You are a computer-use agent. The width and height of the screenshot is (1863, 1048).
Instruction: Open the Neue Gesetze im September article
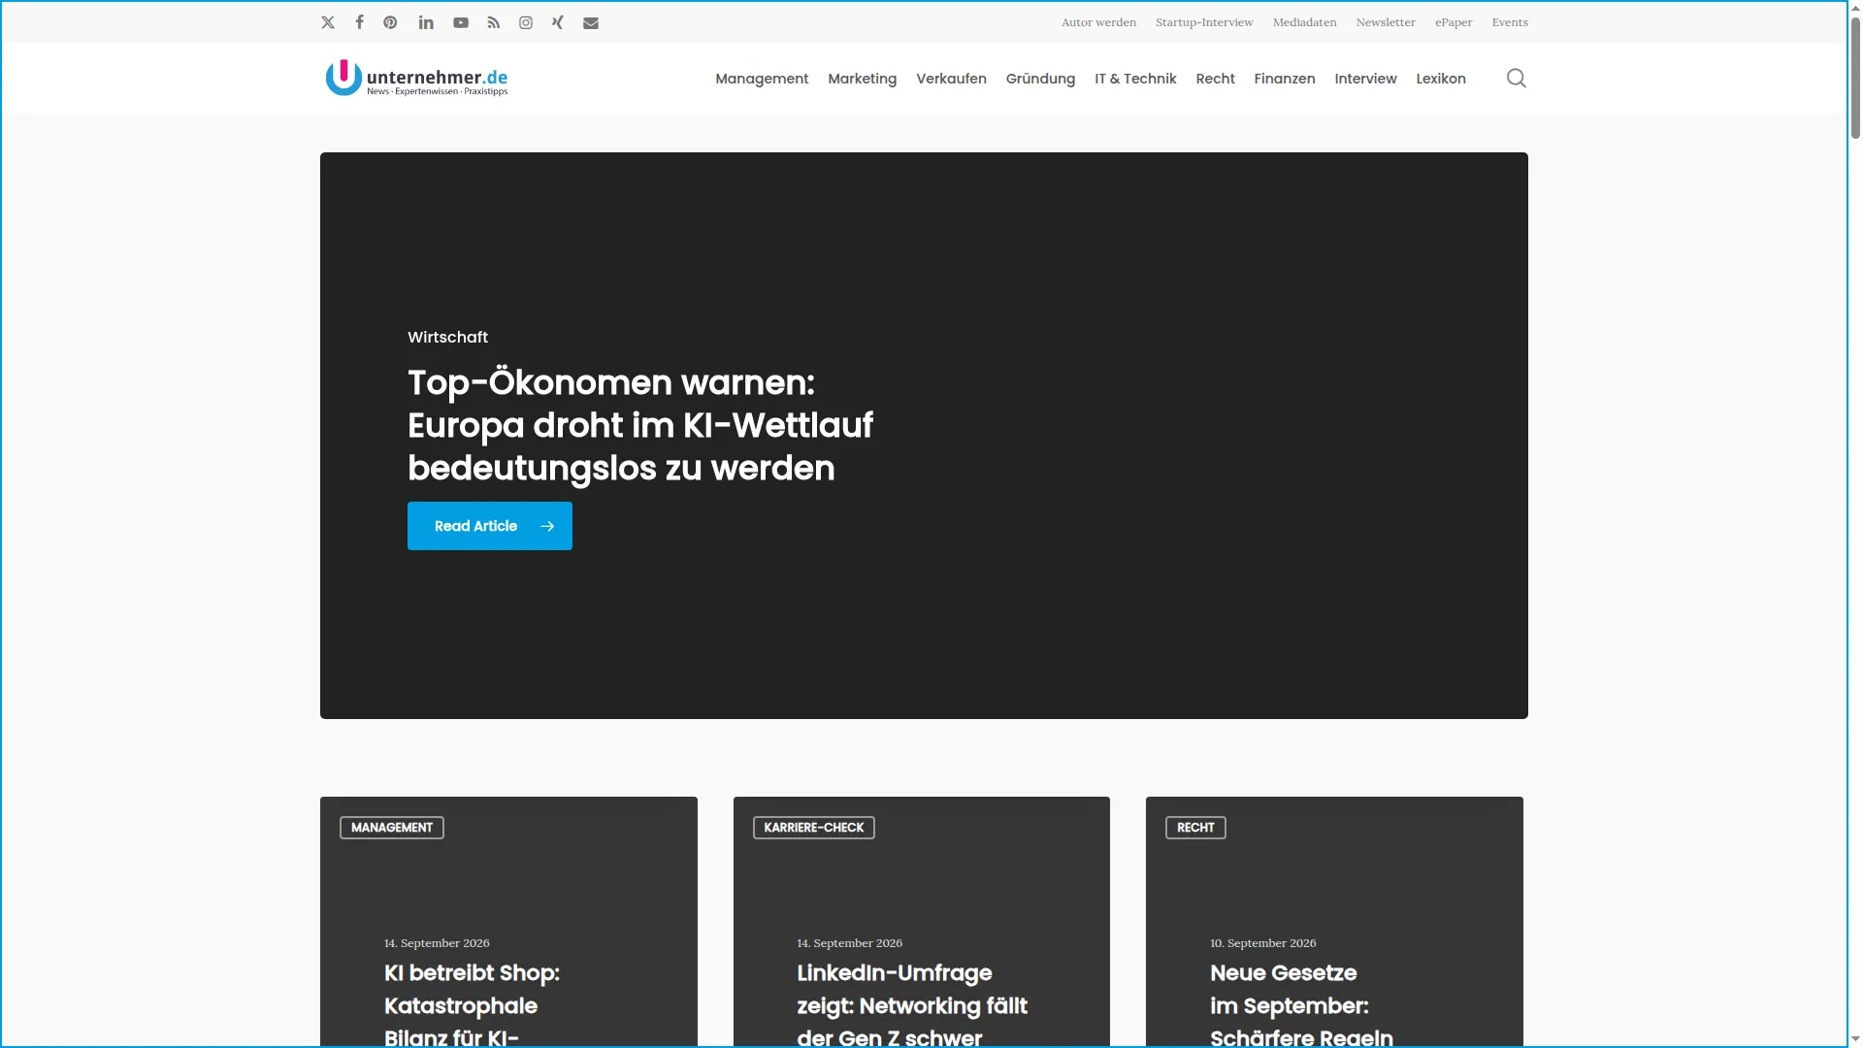pos(1301,1004)
